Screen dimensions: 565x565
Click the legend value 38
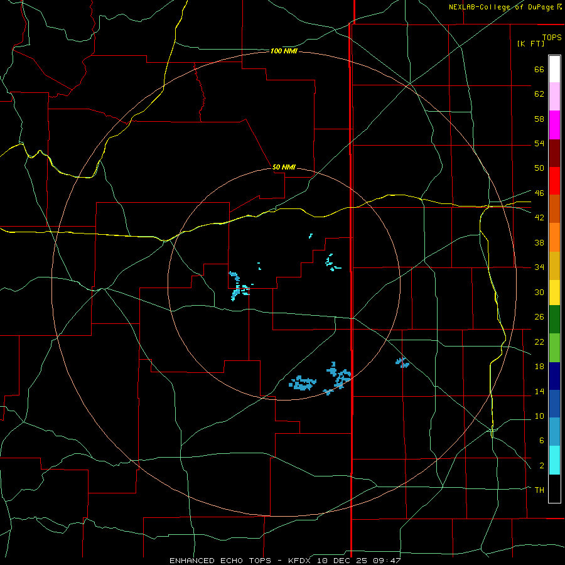[539, 242]
